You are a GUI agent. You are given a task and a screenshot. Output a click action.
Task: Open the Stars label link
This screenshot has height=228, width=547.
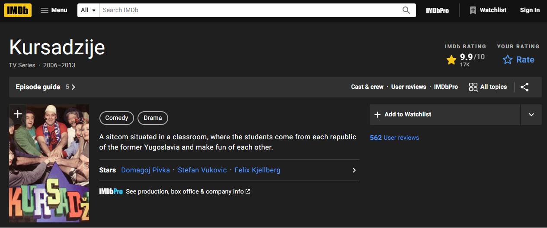[107, 170]
